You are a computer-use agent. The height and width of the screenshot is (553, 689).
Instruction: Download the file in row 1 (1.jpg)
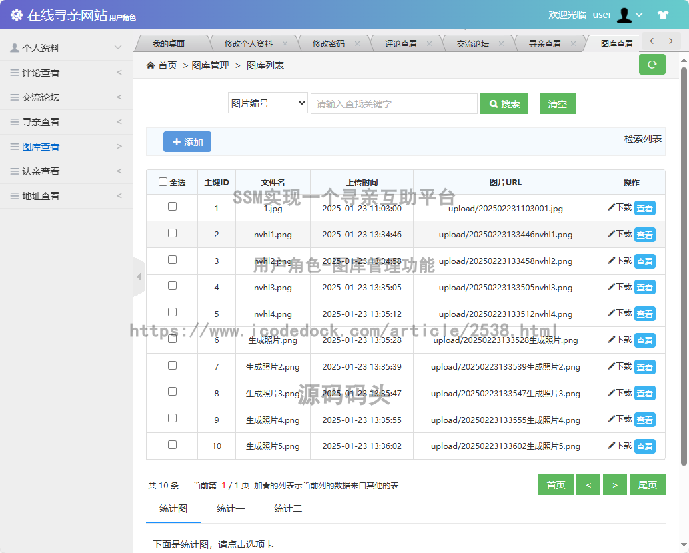pyautogui.click(x=620, y=207)
